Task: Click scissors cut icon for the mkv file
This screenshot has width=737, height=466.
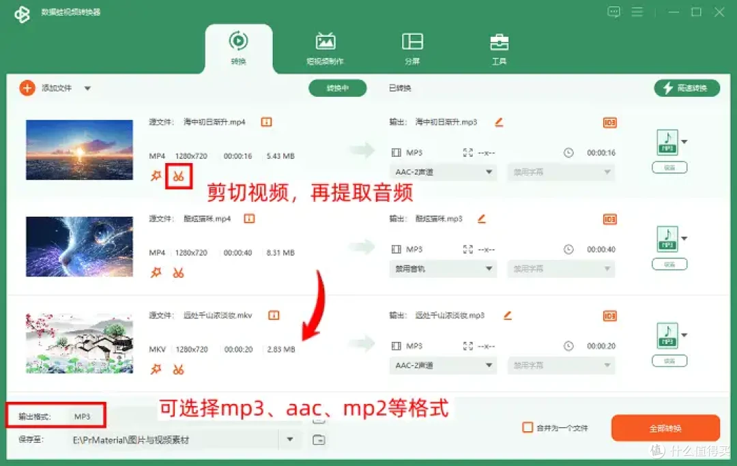Action: coord(178,370)
